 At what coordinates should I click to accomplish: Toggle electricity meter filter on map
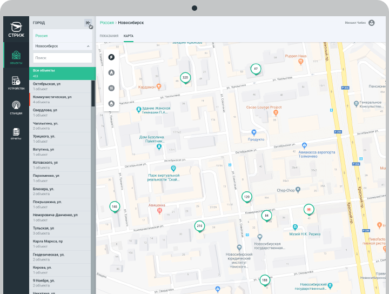click(111, 57)
